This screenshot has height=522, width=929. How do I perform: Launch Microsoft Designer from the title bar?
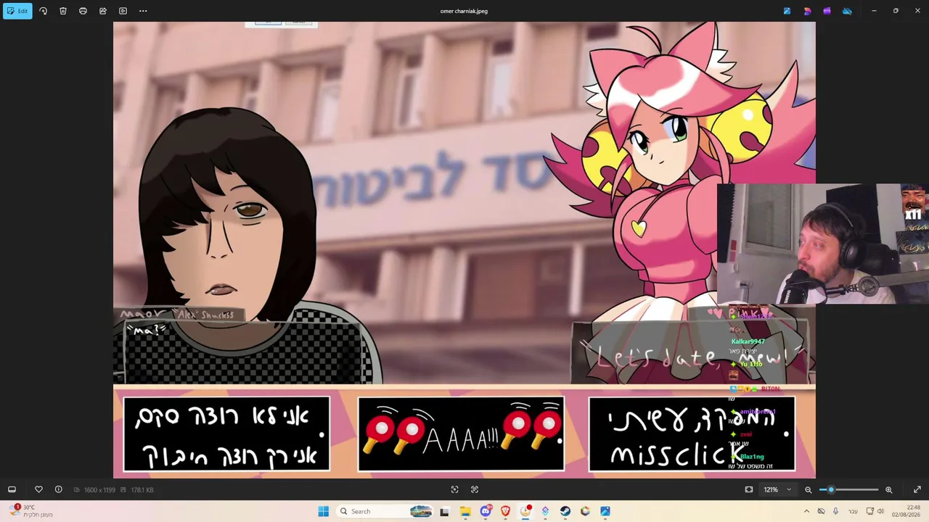pyautogui.click(x=807, y=11)
